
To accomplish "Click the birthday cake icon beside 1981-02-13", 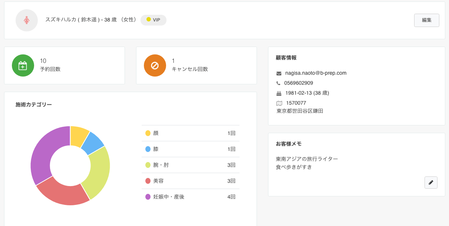I will (279, 93).
